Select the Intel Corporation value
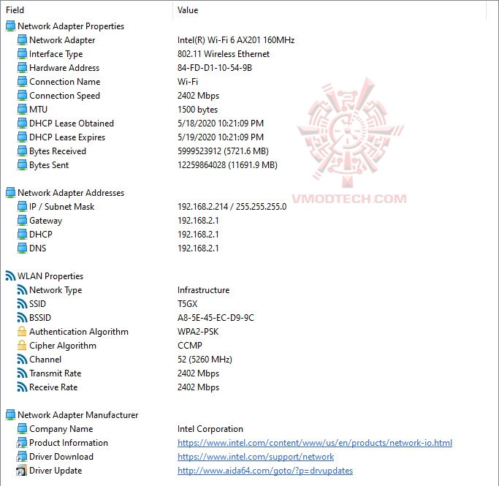The width and height of the screenshot is (499, 486). 210,429
